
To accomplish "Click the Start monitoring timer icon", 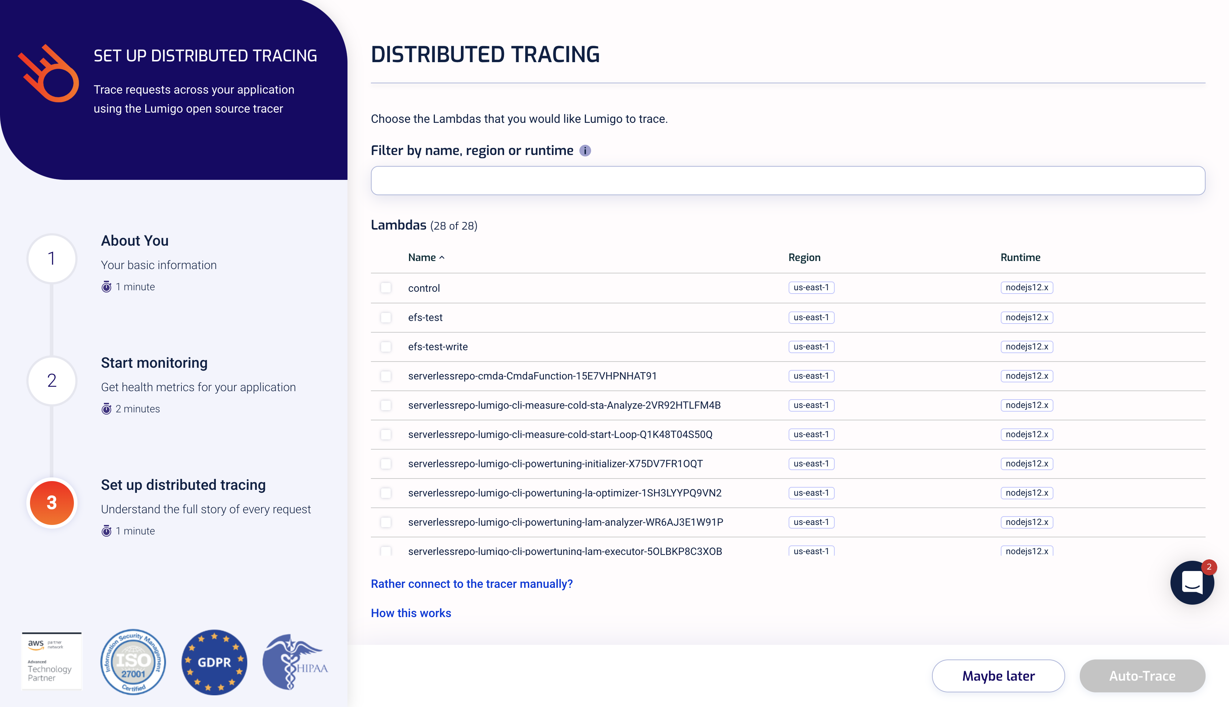I will point(106,409).
